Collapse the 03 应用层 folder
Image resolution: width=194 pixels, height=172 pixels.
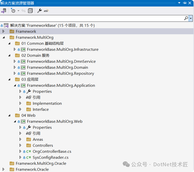click(9, 79)
